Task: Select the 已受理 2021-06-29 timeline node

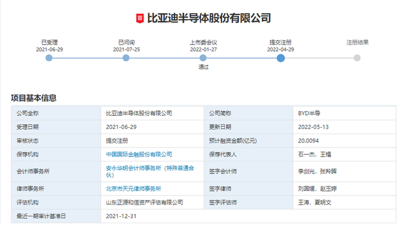Action: coord(49,58)
